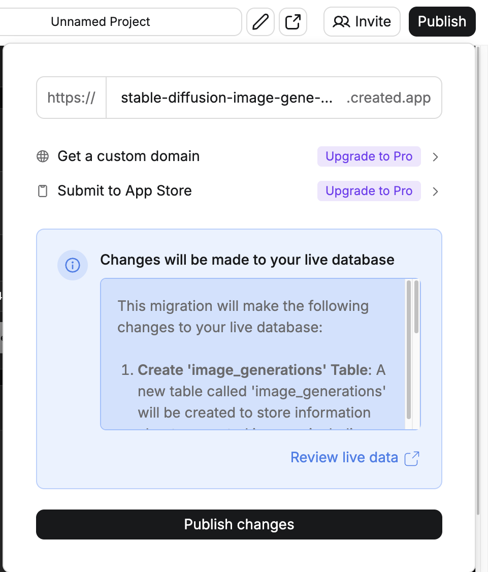The width and height of the screenshot is (488, 572).
Task: Select the stable-diffusion subdomain text in the URL
Action: (226, 98)
